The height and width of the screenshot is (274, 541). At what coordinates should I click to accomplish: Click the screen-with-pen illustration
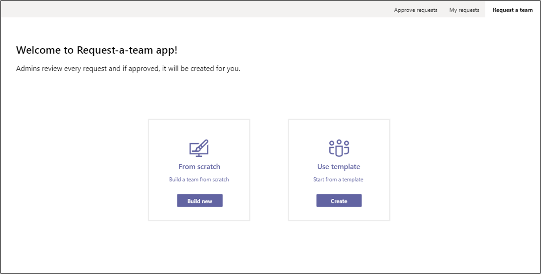click(199, 148)
